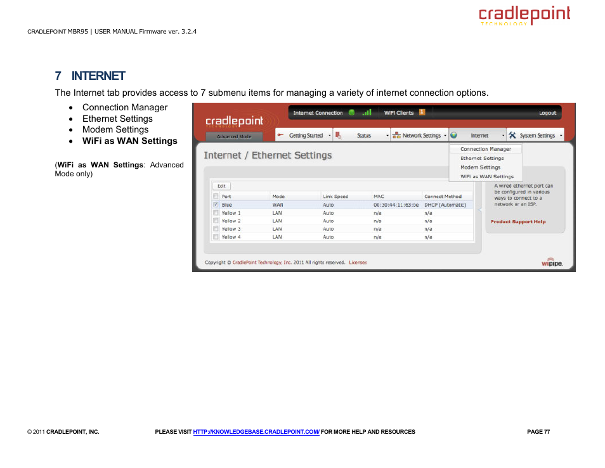Toggle the select-all checkbox in Port header
This screenshot has width=605, height=468.
pyautogui.click(x=216, y=196)
